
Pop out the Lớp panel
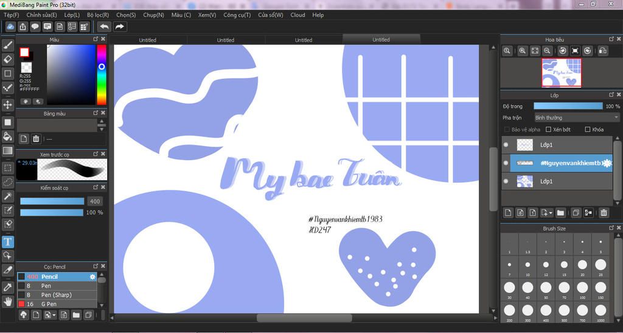pyautogui.click(x=611, y=94)
